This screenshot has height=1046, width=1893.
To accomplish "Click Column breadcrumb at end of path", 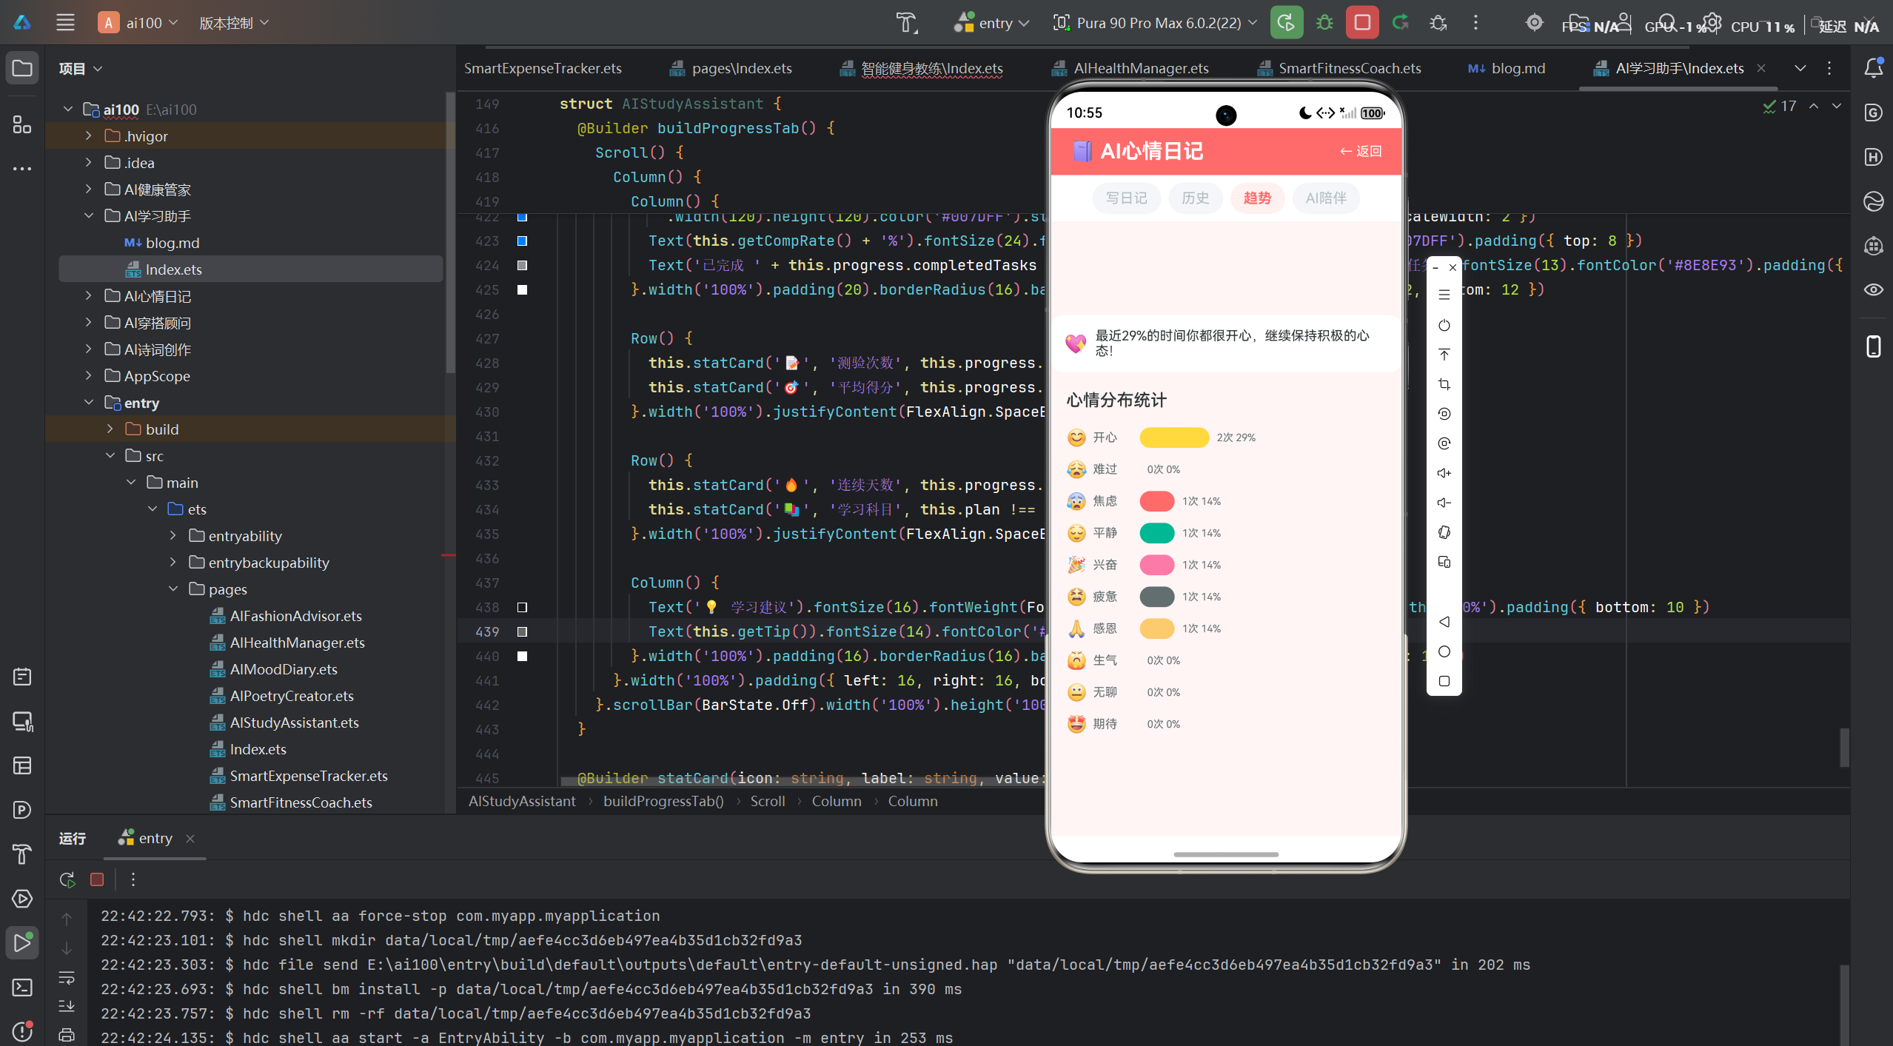I will (x=912, y=801).
